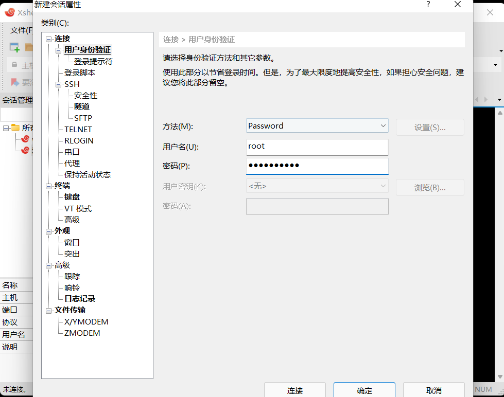Open the 串口 settings page
Image resolution: width=504 pixels, height=397 pixels.
(x=72, y=152)
